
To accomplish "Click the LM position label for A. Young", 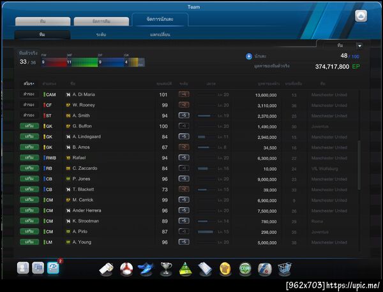I will click(x=49, y=242).
